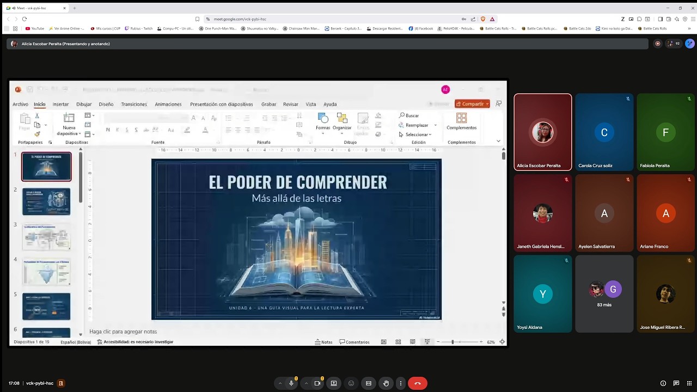Click 'Haga clic para agregar notas' field
697x392 pixels.
click(123, 332)
